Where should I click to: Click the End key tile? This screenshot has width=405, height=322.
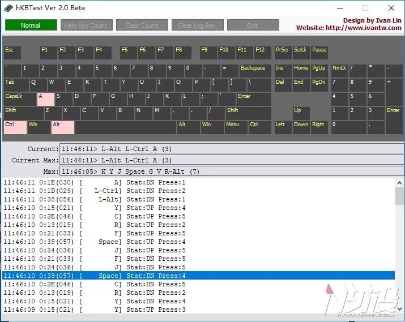[301, 85]
